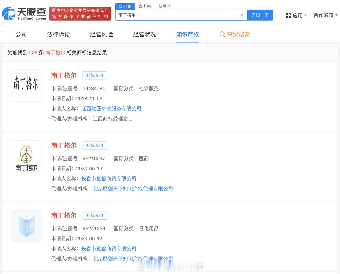Open the calligraphy 南丁格尔 trademark thumbnail
Image resolution: width=340 pixels, height=274 pixels.
[x=27, y=86]
